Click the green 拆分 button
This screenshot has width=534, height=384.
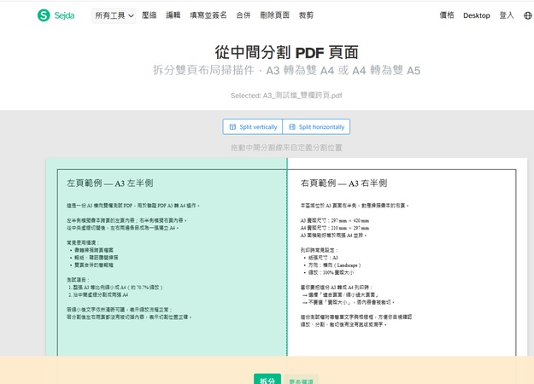tap(267, 379)
